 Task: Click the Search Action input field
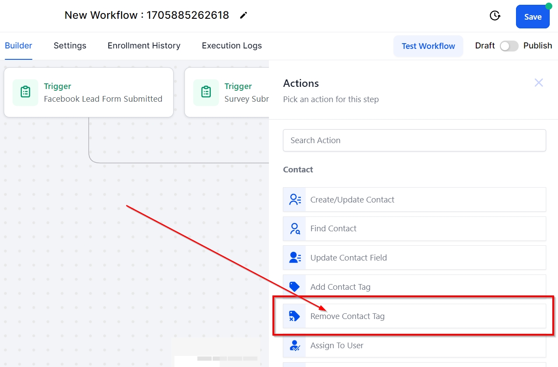[x=414, y=141]
